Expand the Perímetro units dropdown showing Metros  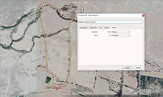tap(121, 32)
